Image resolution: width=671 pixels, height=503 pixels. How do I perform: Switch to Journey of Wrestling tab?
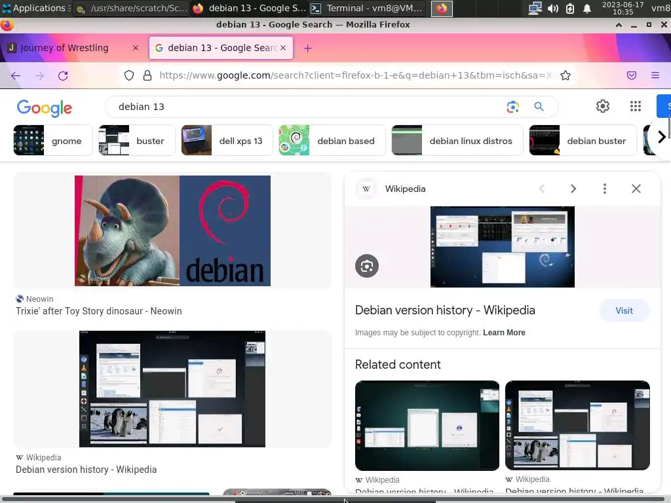tap(72, 48)
